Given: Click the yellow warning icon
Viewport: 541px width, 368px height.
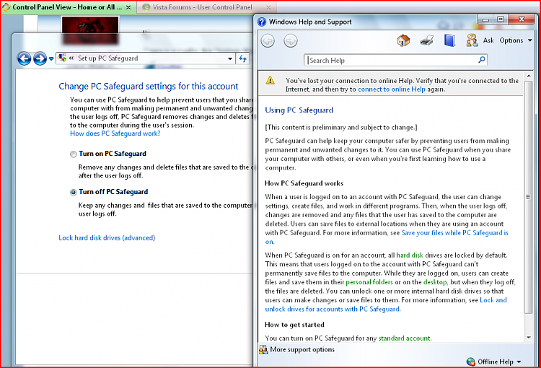Looking at the screenshot, I should (x=270, y=80).
